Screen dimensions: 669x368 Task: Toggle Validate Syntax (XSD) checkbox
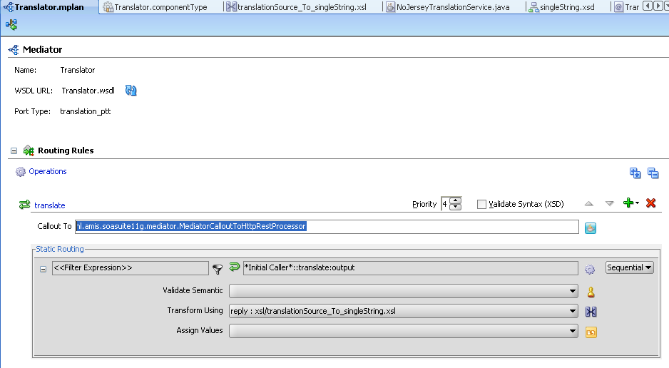[x=481, y=204]
